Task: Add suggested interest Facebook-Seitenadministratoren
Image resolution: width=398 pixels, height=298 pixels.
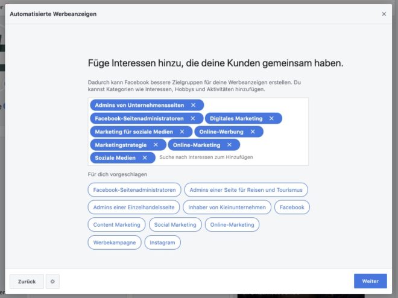Action: click(134, 190)
